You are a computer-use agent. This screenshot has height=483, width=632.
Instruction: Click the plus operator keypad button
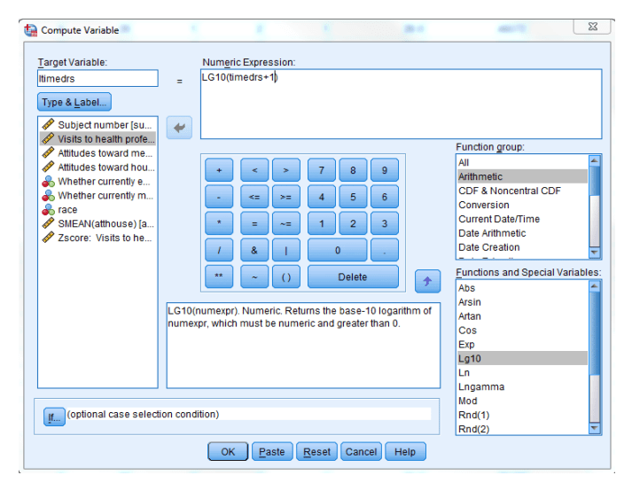(x=219, y=170)
